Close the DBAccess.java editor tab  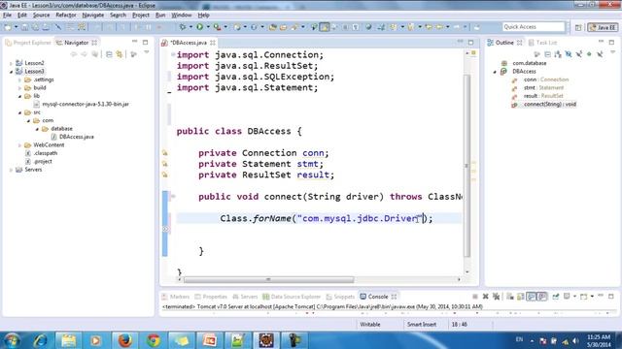coord(213,43)
